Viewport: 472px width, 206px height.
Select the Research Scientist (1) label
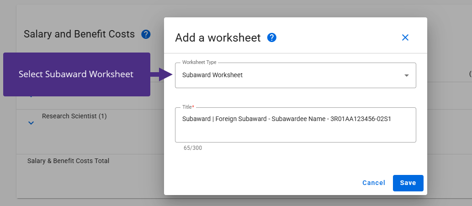(x=74, y=116)
